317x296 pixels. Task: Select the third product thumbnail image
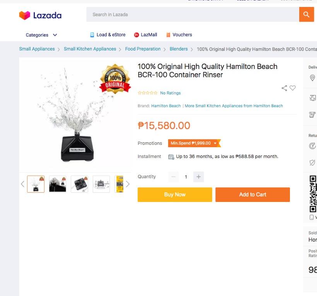[x=80, y=184]
